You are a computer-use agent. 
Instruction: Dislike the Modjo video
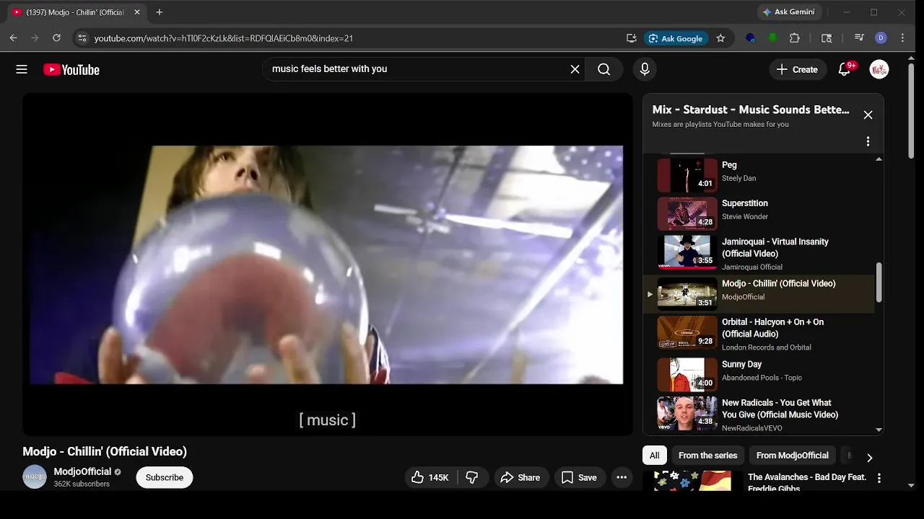point(472,477)
